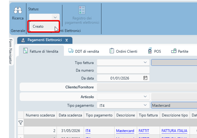197x138 pixels.
Task: Click the Cliente/Fornitore field
Action: coord(147,87)
